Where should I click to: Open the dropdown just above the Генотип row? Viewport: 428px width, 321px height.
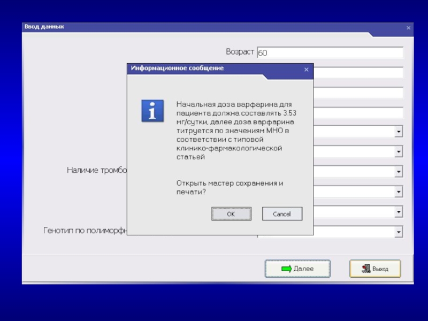(399, 212)
